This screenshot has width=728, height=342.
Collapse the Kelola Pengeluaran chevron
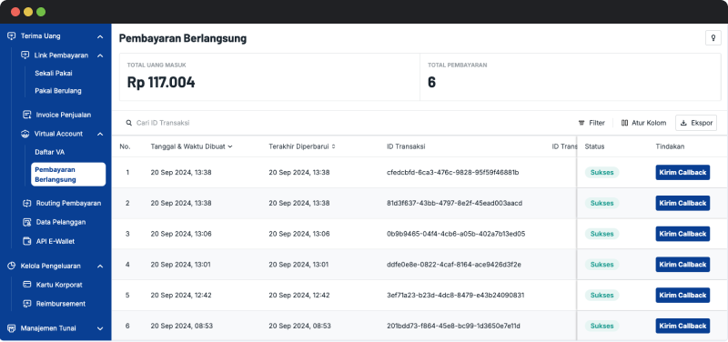click(100, 266)
